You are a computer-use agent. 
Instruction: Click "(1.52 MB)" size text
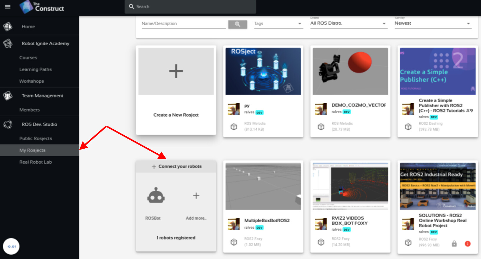pyautogui.click(x=252, y=245)
